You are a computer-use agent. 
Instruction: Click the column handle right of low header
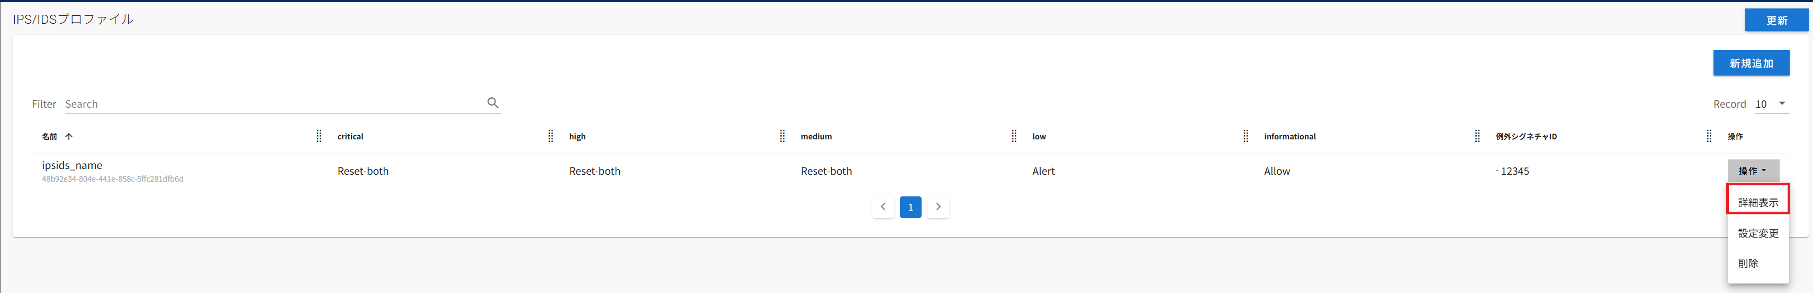click(1245, 136)
